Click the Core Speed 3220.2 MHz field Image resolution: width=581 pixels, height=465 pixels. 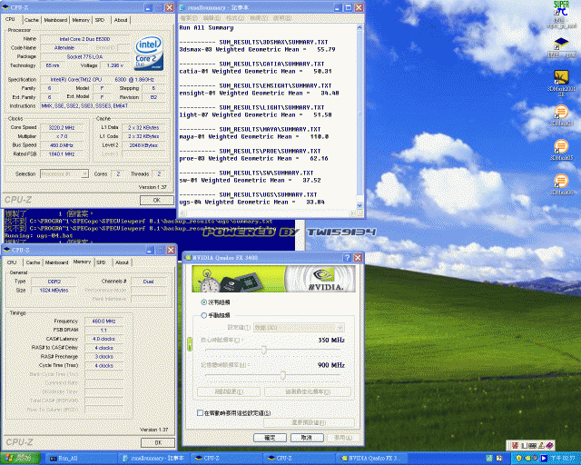click(62, 127)
